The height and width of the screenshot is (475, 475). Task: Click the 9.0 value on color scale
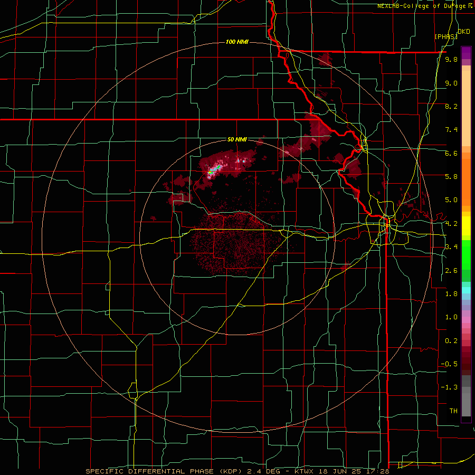click(x=451, y=83)
